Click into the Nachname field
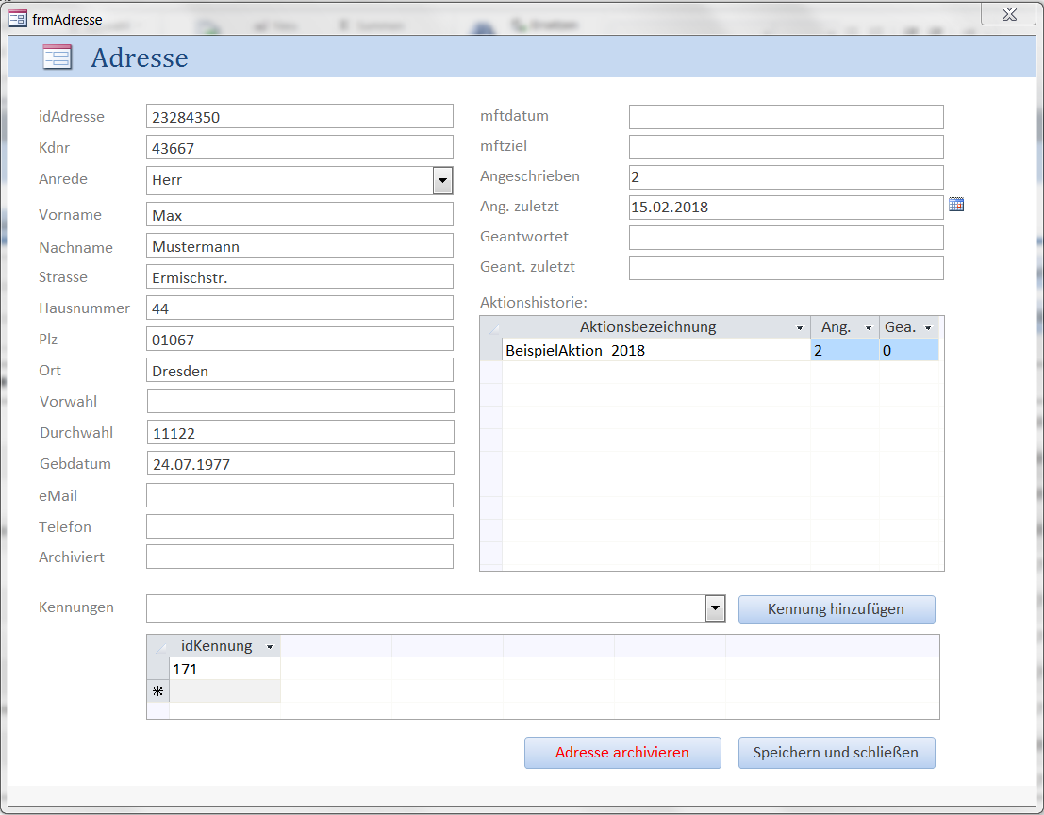 300,245
